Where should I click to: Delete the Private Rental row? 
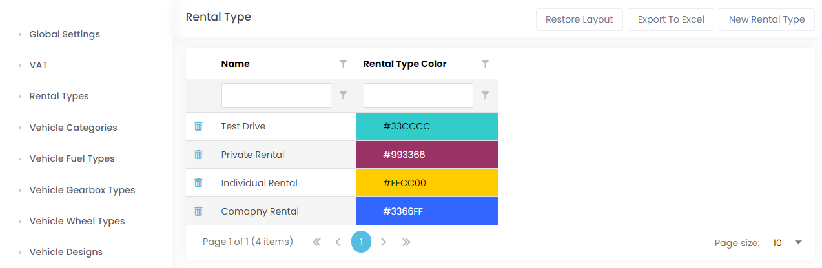coord(198,155)
